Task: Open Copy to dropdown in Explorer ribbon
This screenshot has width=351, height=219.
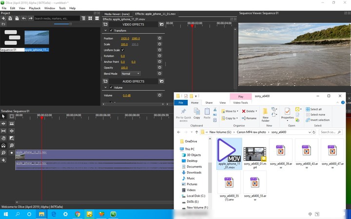Action: tap(230, 118)
